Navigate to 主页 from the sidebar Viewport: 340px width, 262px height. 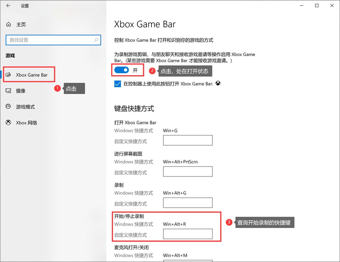(x=20, y=24)
